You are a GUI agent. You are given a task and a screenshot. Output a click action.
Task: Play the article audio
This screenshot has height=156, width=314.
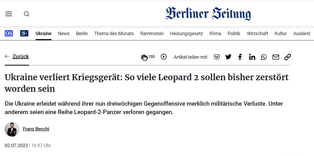coord(164,57)
